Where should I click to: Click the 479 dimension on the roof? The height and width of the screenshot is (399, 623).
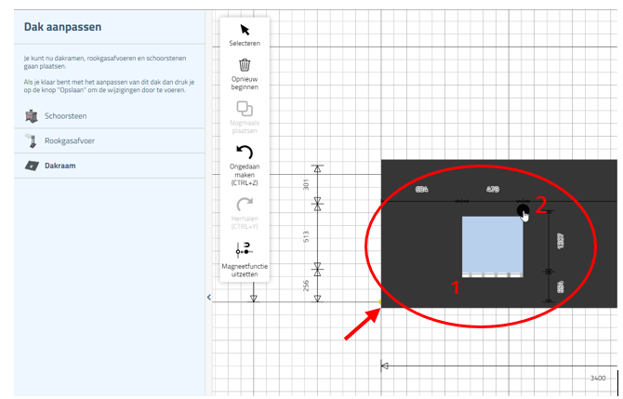pos(493,190)
